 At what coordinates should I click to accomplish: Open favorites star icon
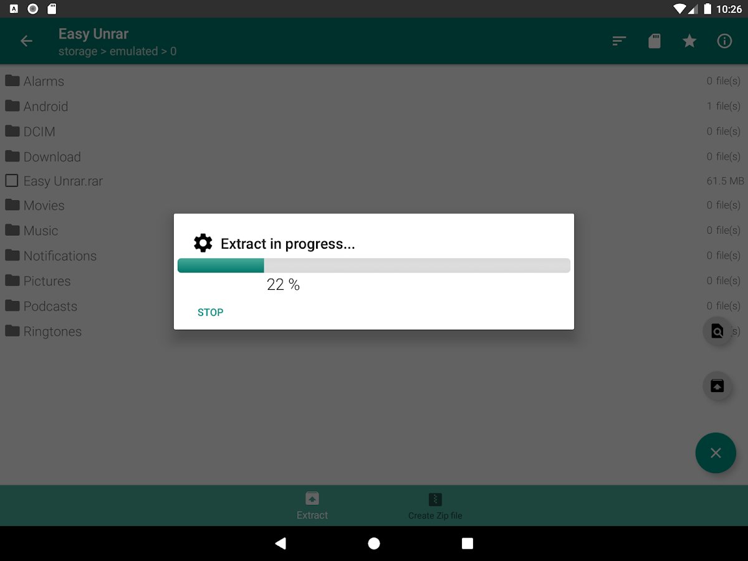(689, 41)
